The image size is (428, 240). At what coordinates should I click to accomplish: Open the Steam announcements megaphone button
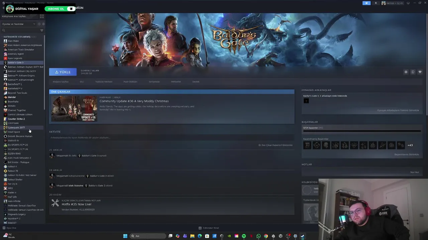pos(366,3)
